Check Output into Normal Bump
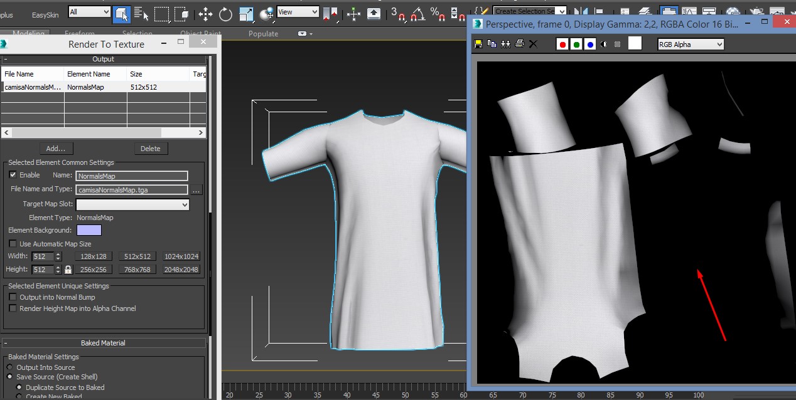This screenshot has height=400, width=796. pyautogui.click(x=13, y=297)
